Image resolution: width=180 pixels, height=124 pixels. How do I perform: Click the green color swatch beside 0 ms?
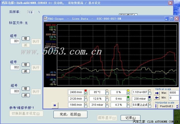128,97
